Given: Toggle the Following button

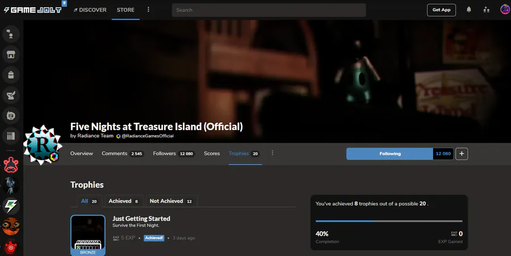Looking at the screenshot, I should click(389, 154).
